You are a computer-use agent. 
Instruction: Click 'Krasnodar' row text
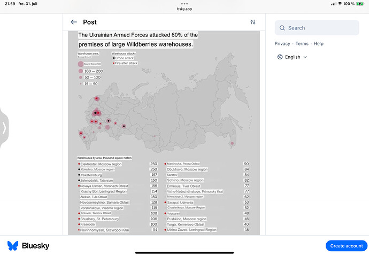[88, 224]
